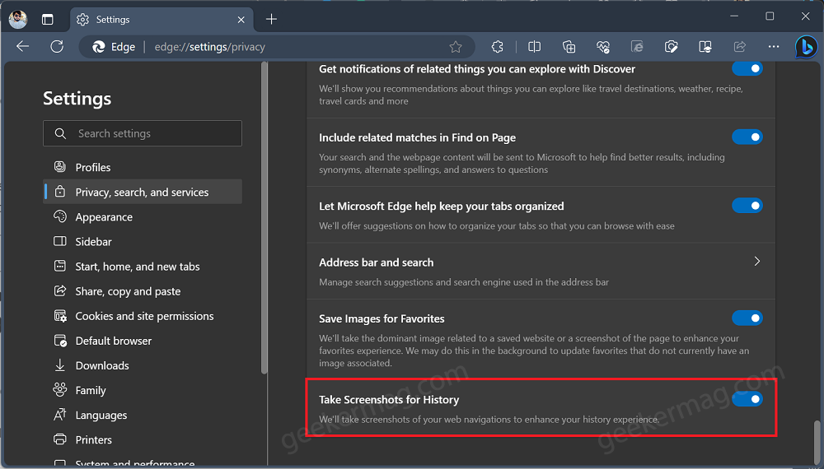824x469 pixels.
Task: Select Privacy, search, and services
Action: tap(143, 192)
